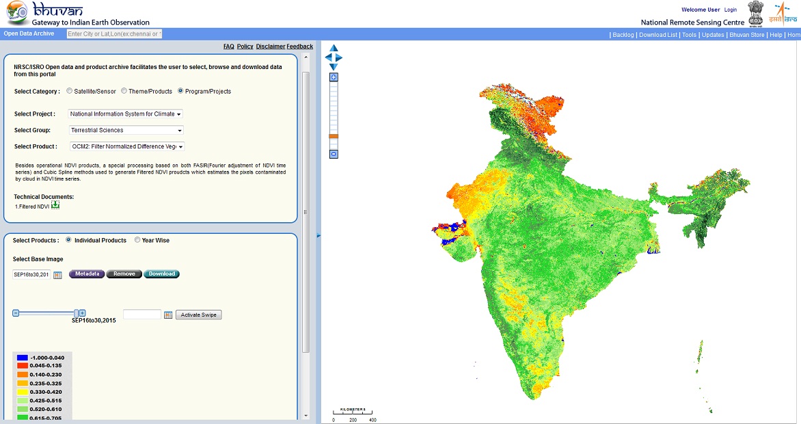Image resolution: width=801 pixels, height=424 pixels.
Task: Pan the map right with the arrow
Action: click(339, 58)
